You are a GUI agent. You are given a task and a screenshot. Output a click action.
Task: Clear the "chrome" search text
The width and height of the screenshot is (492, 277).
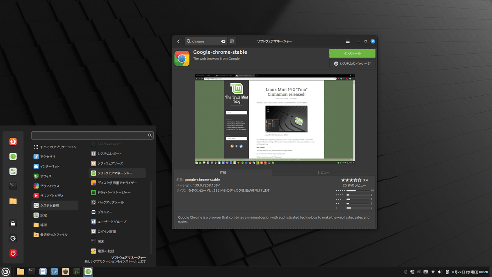pos(223,41)
